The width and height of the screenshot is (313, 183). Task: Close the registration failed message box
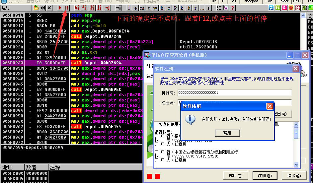(x=270, y=106)
